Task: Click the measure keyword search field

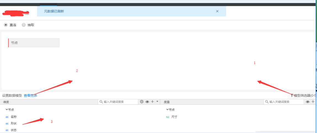Action: coord(284,102)
